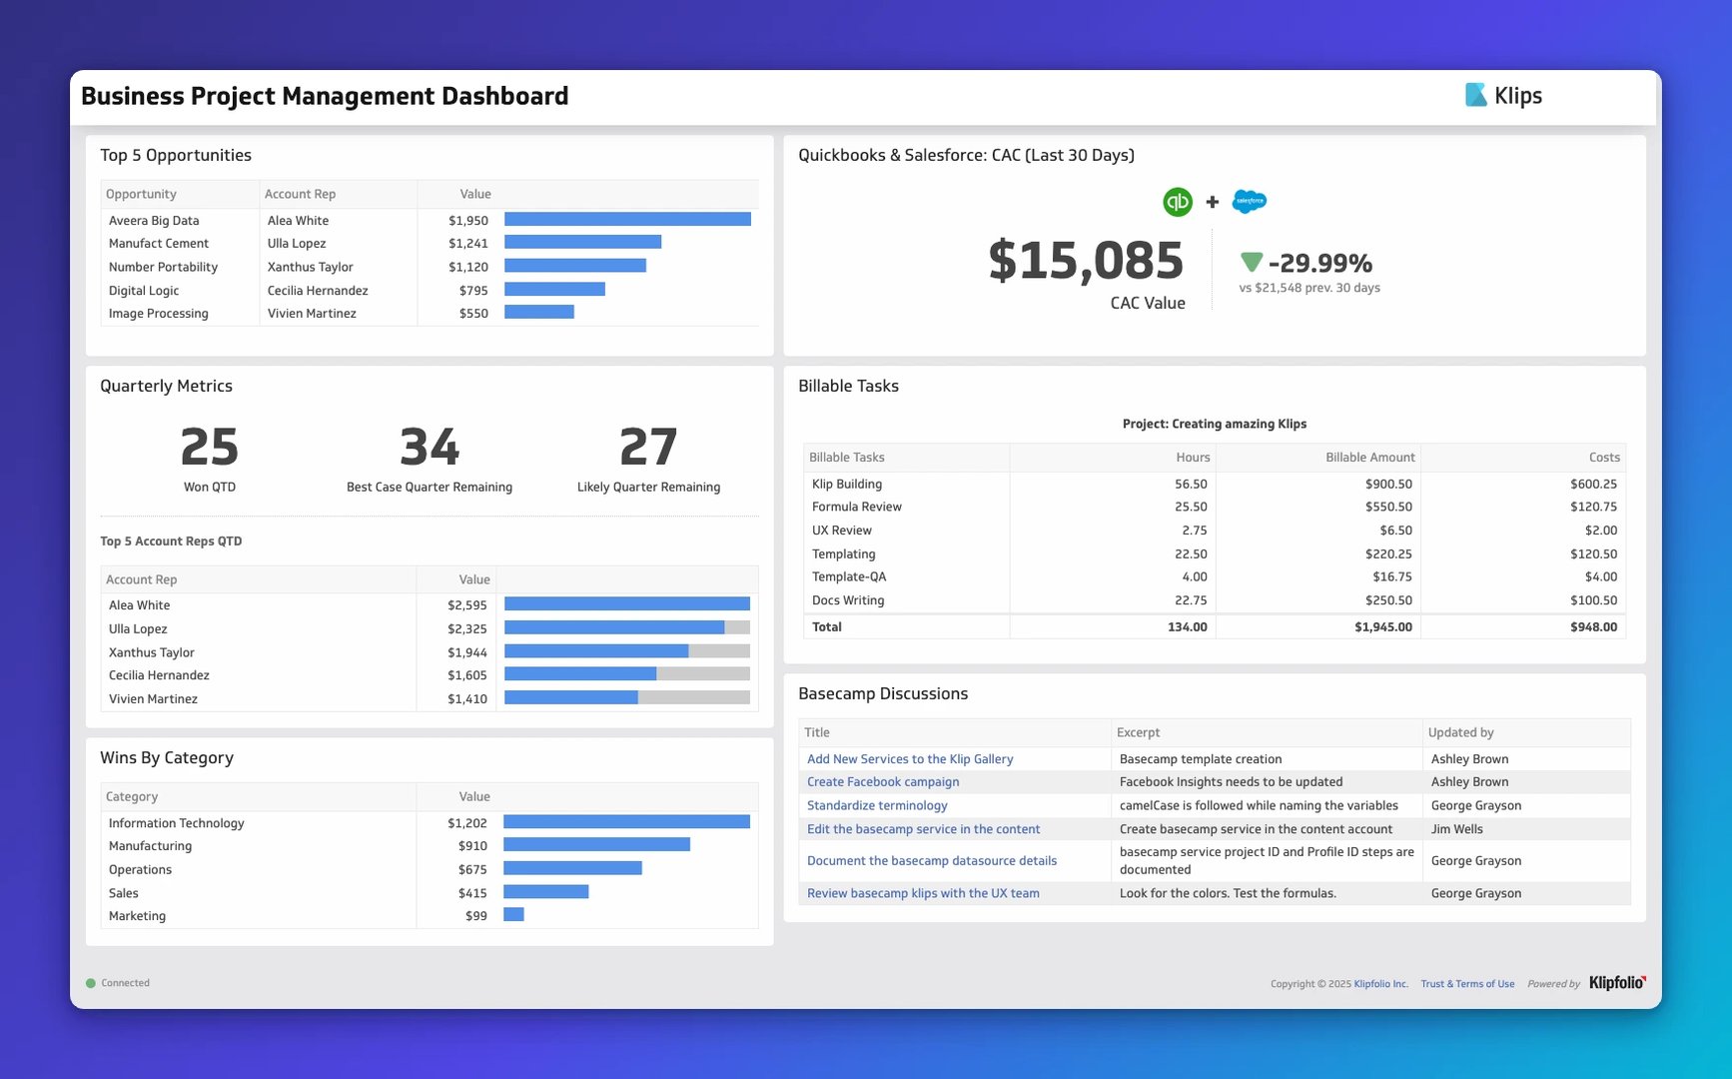
Task: Click the Klipfolio logo in the footer
Action: coord(1617,983)
